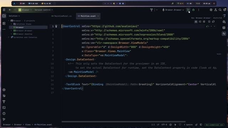The height and width of the screenshot is (128, 228).
Task: Run the Browser.Browser configuration
Action: (x=188, y=10)
